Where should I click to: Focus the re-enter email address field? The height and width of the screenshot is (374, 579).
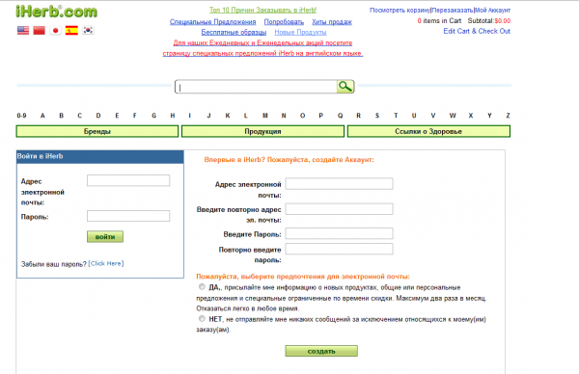pos(339,209)
